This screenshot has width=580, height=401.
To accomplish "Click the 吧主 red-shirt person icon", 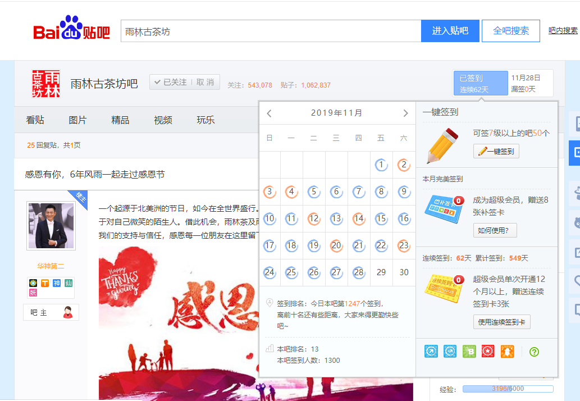I will [x=68, y=312].
